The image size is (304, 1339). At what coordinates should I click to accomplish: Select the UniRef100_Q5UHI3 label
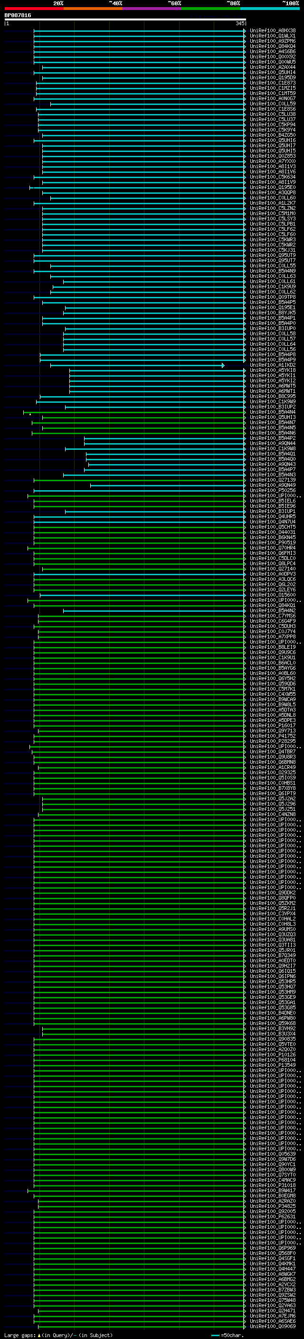(272, 417)
